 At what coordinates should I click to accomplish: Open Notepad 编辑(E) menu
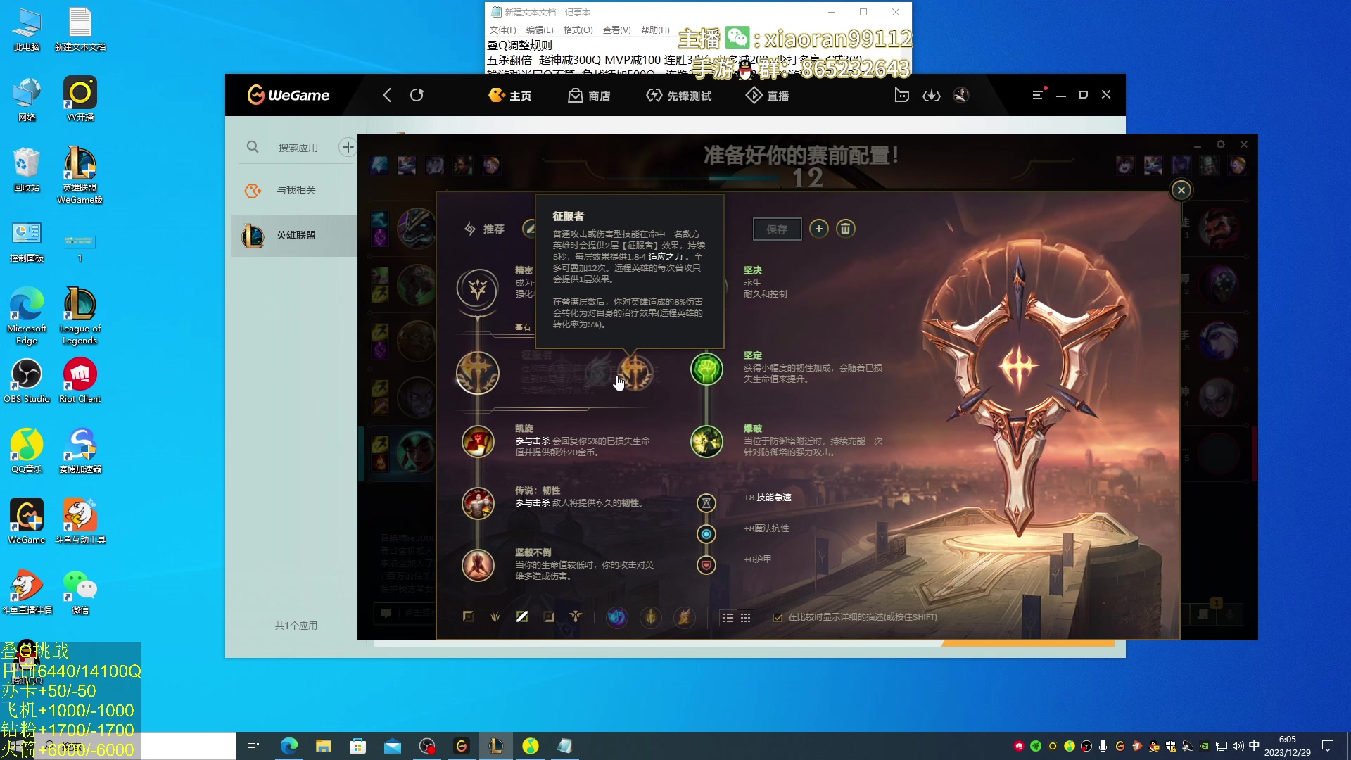pyautogui.click(x=540, y=30)
